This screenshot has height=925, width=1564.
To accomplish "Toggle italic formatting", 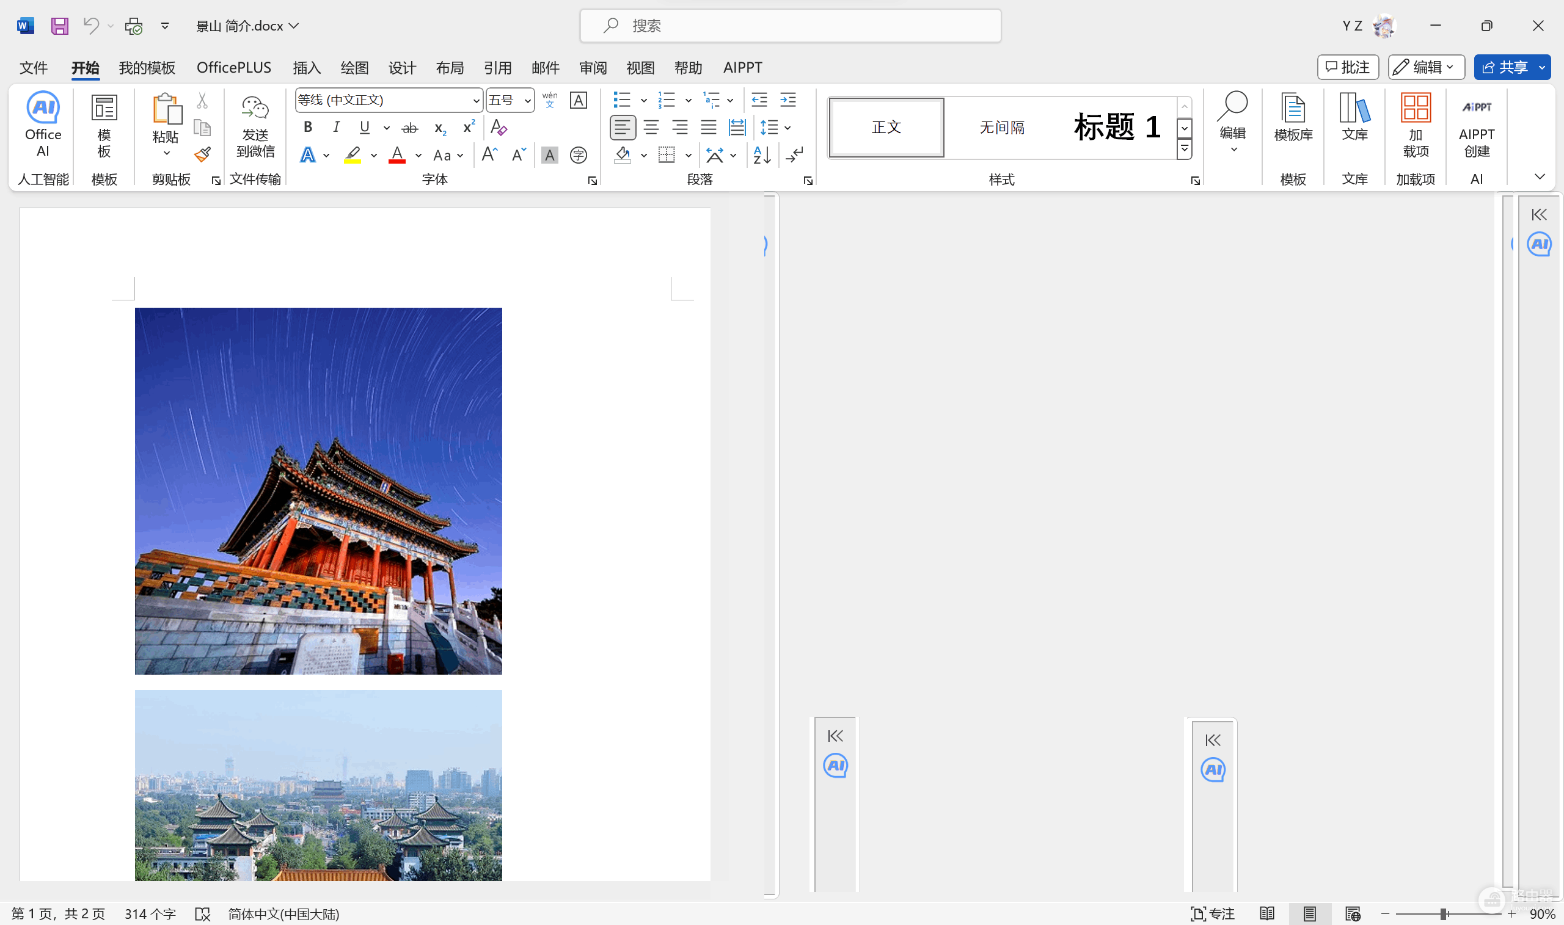I will point(336,127).
